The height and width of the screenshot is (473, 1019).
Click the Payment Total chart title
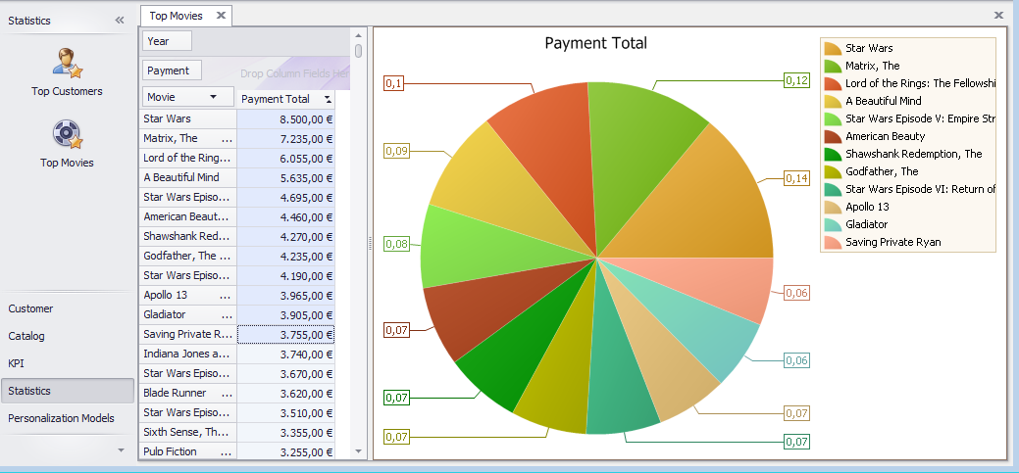click(596, 43)
